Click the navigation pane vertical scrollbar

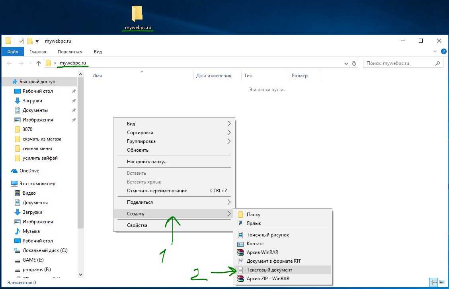click(x=81, y=159)
